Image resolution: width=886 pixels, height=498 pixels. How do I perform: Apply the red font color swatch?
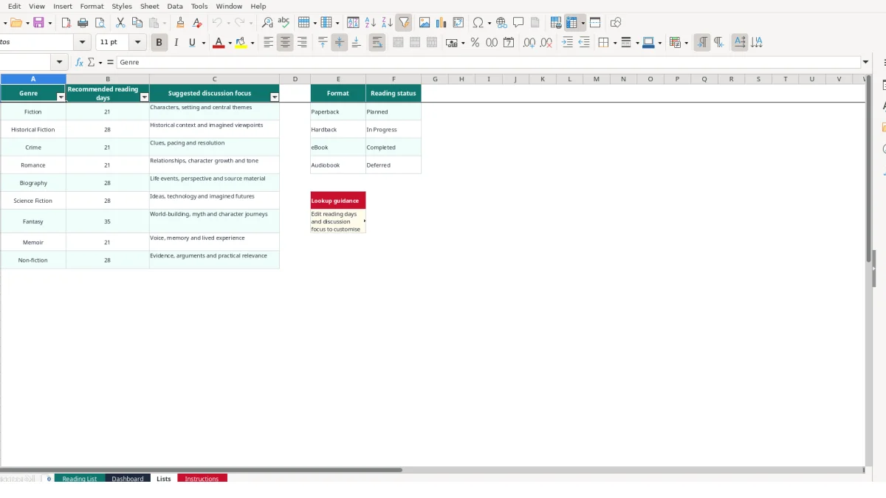pyautogui.click(x=219, y=43)
